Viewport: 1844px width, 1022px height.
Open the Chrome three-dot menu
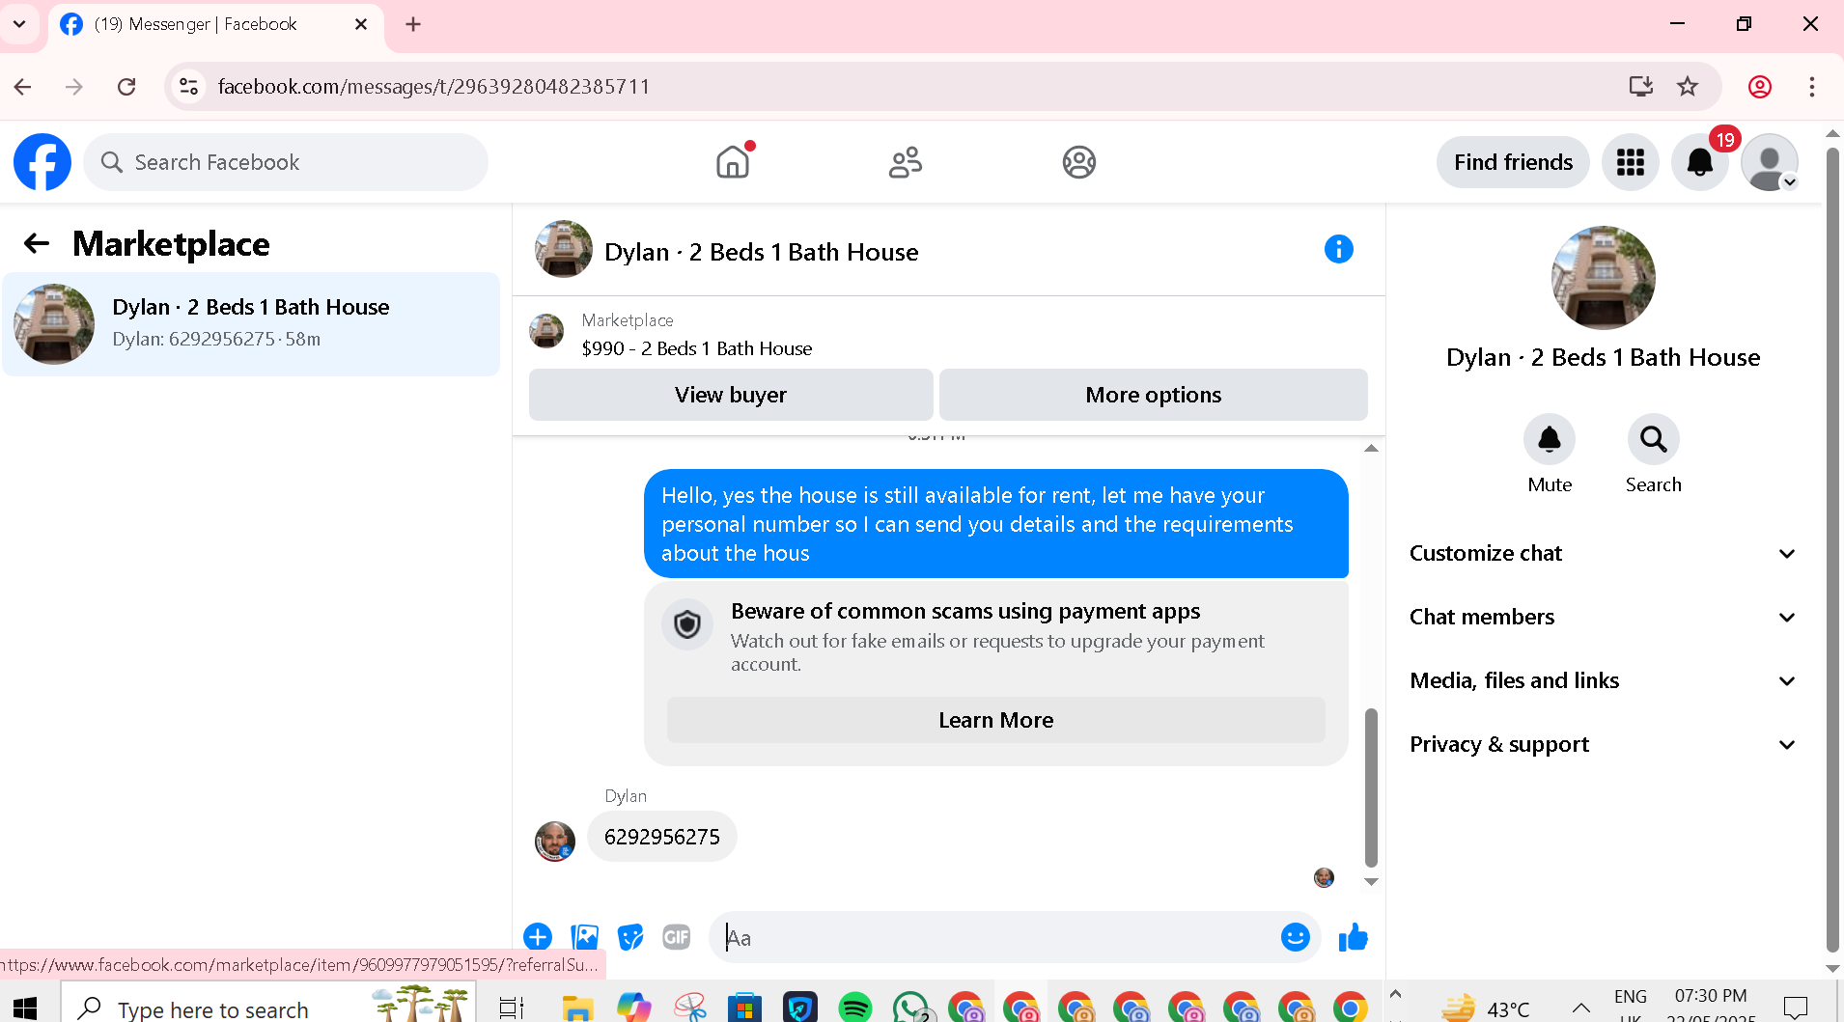(x=1812, y=87)
